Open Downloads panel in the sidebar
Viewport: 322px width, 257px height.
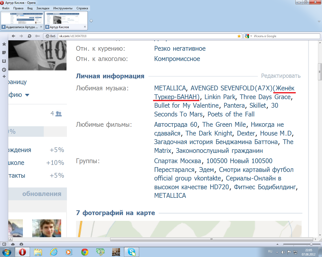pyautogui.click(x=4, y=61)
